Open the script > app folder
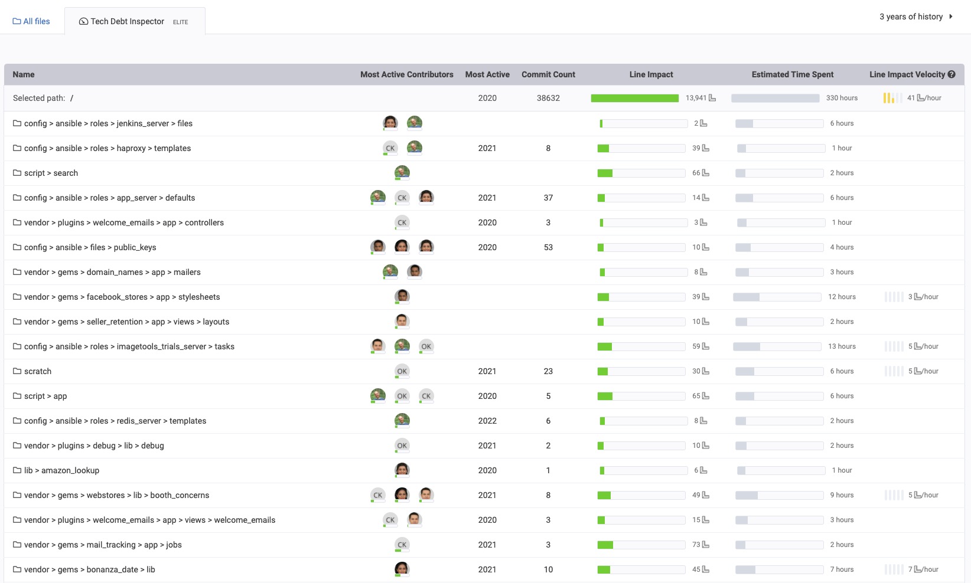Viewport: 971px width, 583px height. coord(45,396)
